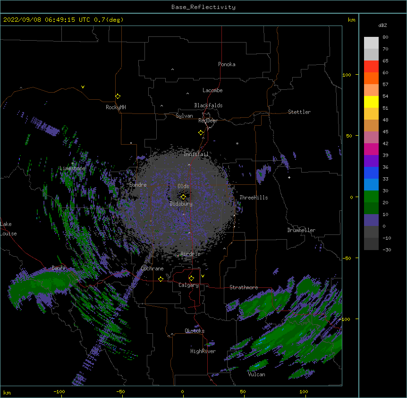This screenshot has width=407, height=398.
Task: Select the yellow 51-54 dBZ legend swatch
Action: pos(371,102)
